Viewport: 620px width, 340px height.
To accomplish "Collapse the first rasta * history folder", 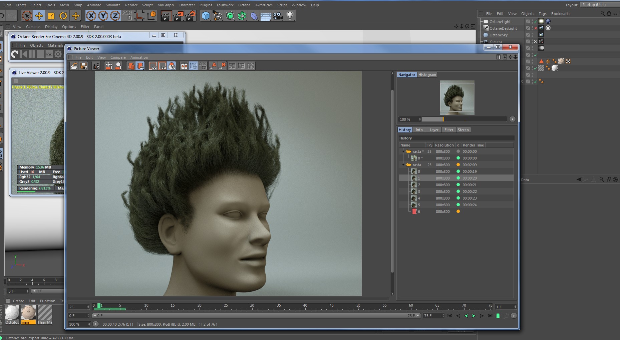I will point(403,151).
